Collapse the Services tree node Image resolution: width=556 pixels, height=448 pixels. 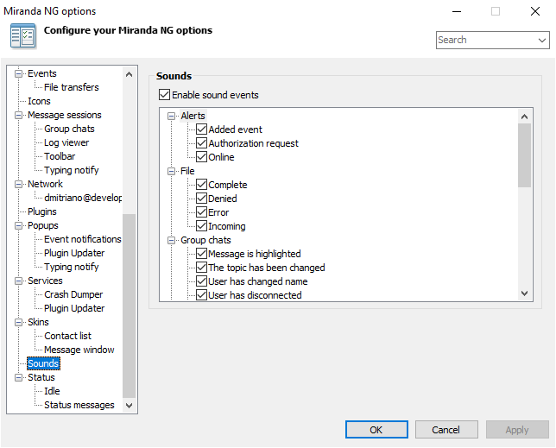[18, 281]
